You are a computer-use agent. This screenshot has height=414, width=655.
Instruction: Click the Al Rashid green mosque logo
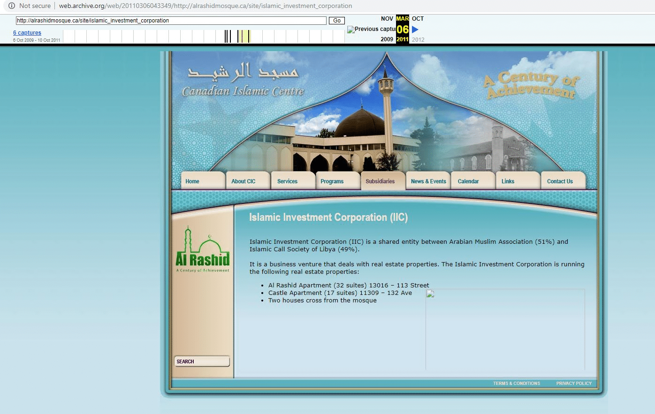(203, 249)
